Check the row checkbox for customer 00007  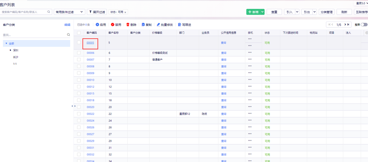(79, 60)
